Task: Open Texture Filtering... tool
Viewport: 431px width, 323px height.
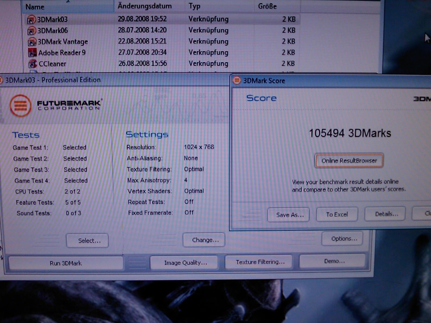Action: click(x=259, y=262)
